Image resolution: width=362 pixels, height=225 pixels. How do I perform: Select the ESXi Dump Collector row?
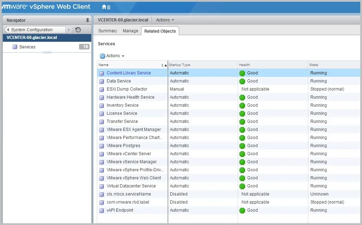[229, 89]
